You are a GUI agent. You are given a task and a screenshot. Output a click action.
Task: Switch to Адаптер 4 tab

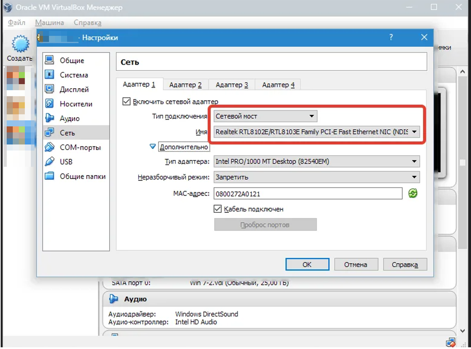278,84
